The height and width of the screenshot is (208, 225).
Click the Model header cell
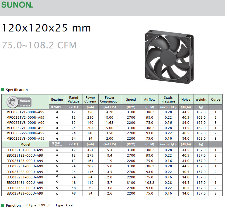tap(25, 144)
